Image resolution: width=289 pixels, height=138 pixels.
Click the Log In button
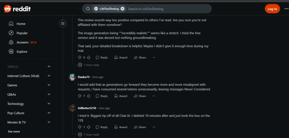pyautogui.click(x=272, y=9)
